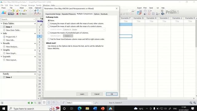197x111 pixels.
Task: Close the ANOVA parameters dialog
Action: [x=117, y=8]
